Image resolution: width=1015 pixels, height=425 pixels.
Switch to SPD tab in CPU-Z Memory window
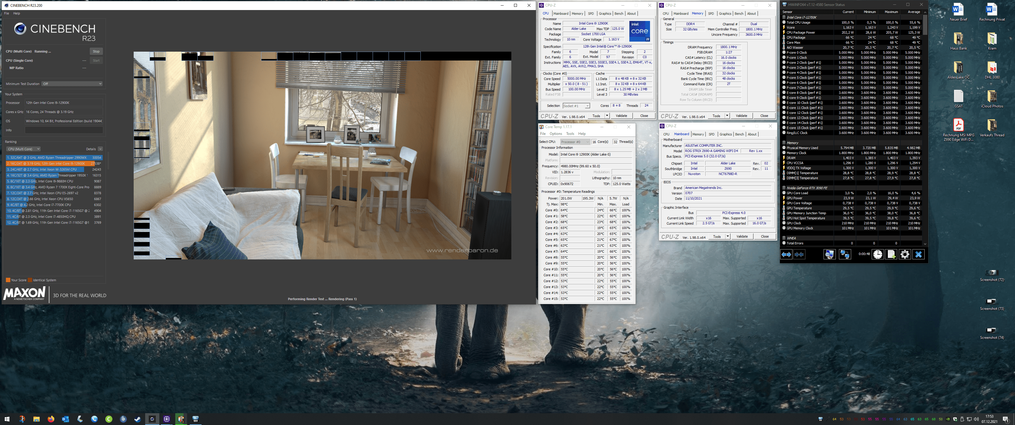tap(711, 13)
